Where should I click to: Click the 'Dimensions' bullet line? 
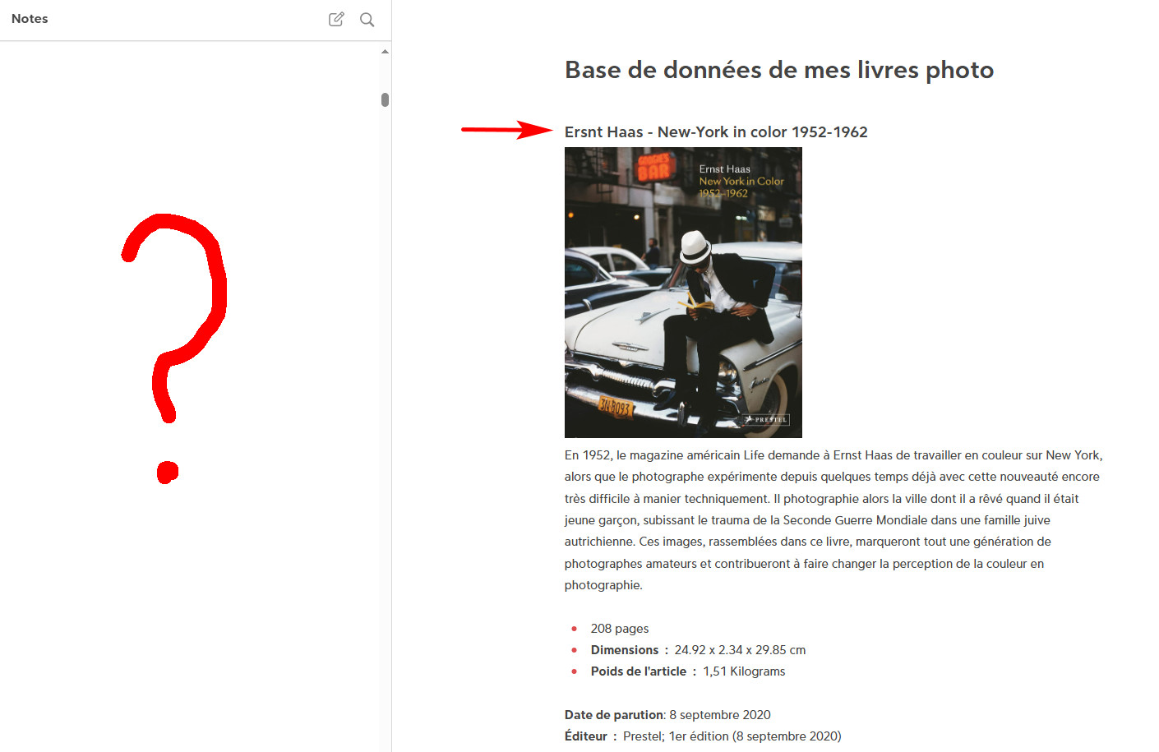tap(698, 650)
